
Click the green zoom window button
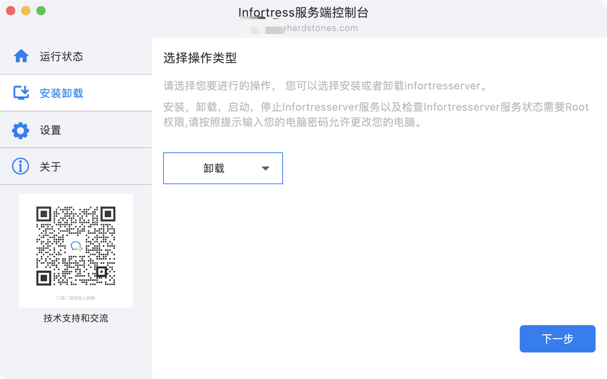click(41, 11)
